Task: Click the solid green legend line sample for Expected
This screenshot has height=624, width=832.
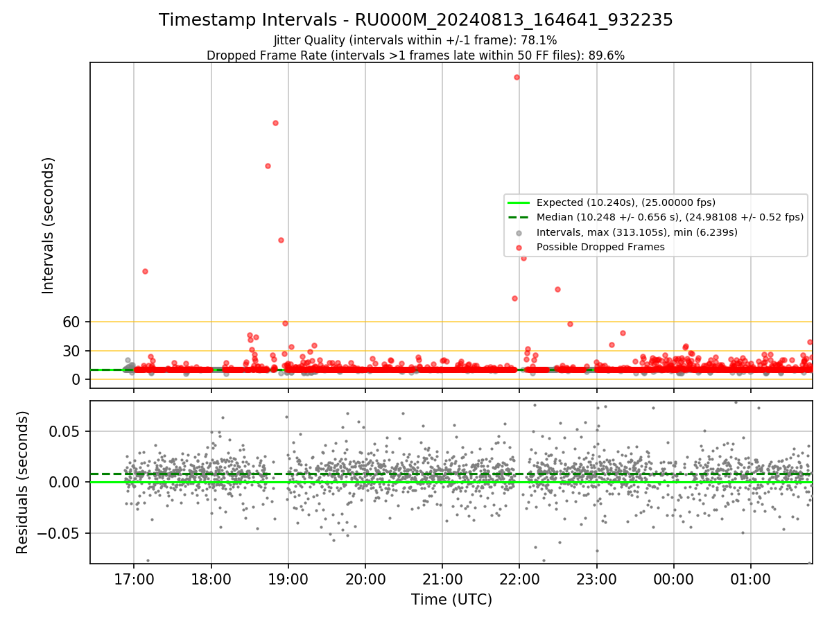Action: pos(519,202)
